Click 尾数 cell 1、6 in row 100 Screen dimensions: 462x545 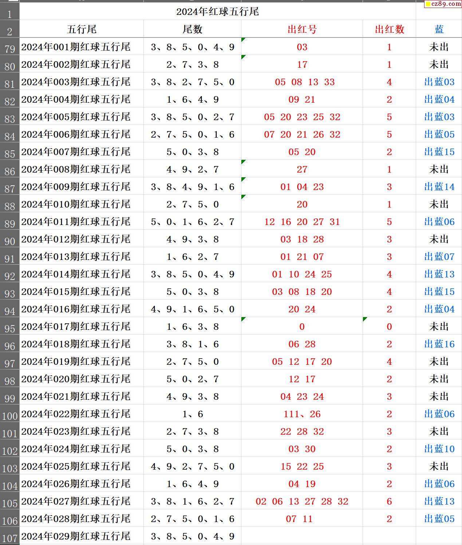click(192, 414)
